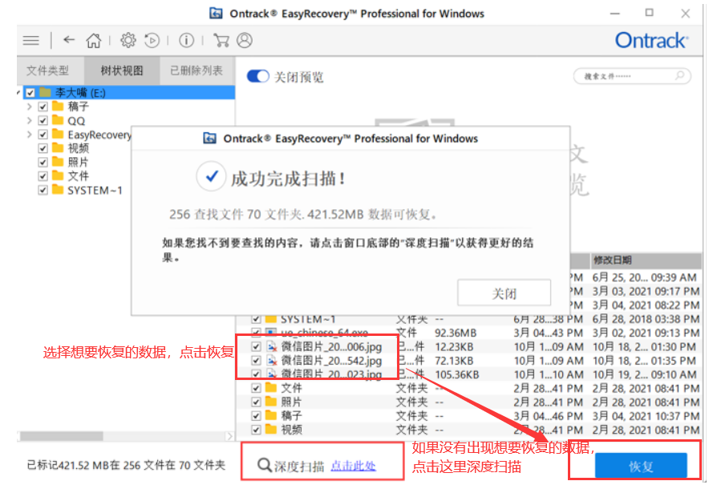Click the 点击此处 deep scan link
The image size is (709, 485).
pos(353,466)
